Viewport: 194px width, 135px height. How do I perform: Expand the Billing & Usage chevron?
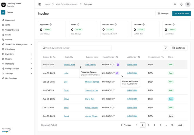(x=31, y=69)
